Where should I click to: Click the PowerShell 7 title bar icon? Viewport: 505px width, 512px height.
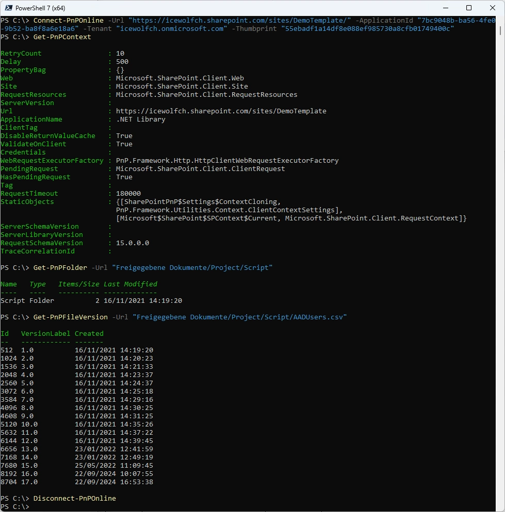pyautogui.click(x=9, y=8)
